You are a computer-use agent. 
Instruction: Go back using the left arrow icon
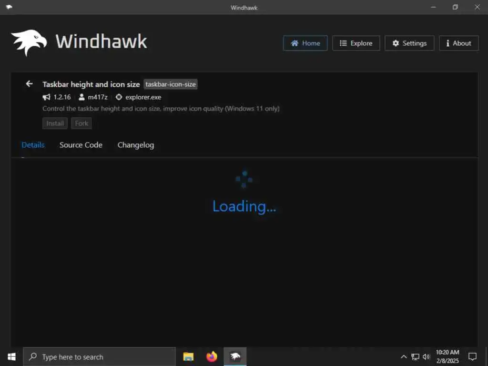[29, 84]
